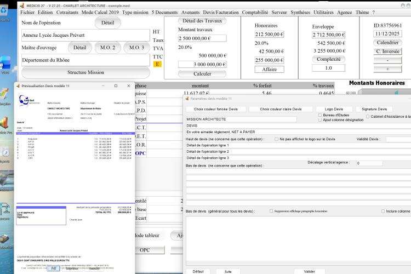Open the Thème menu
The width and height of the screenshot is (411, 274).
click(362, 12)
